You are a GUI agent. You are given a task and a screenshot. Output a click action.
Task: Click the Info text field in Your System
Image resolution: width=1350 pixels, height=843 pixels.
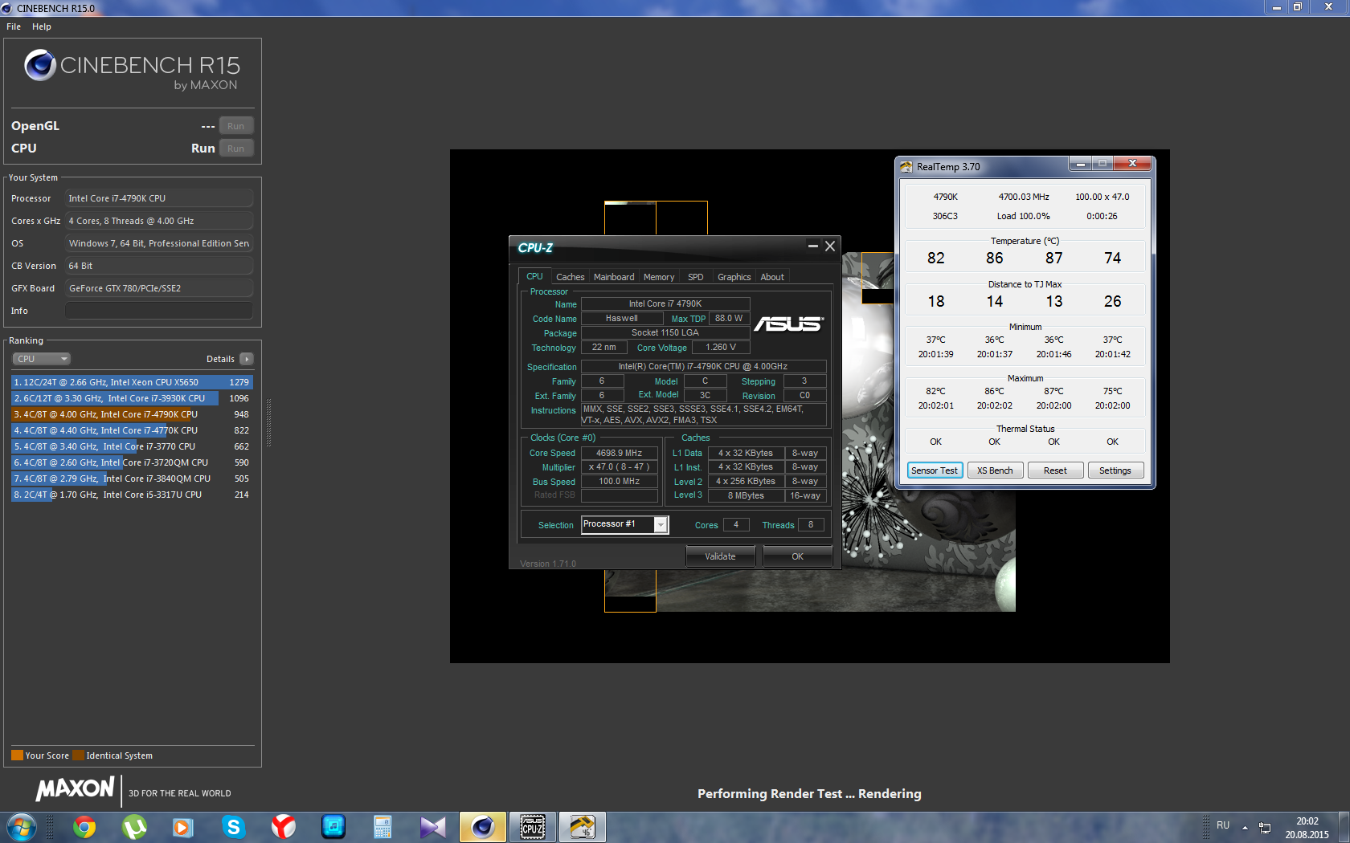tap(159, 311)
